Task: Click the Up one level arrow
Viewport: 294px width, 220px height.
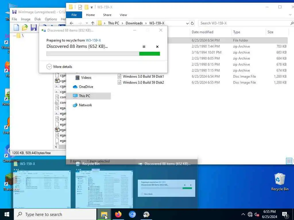Action: tap(93, 23)
